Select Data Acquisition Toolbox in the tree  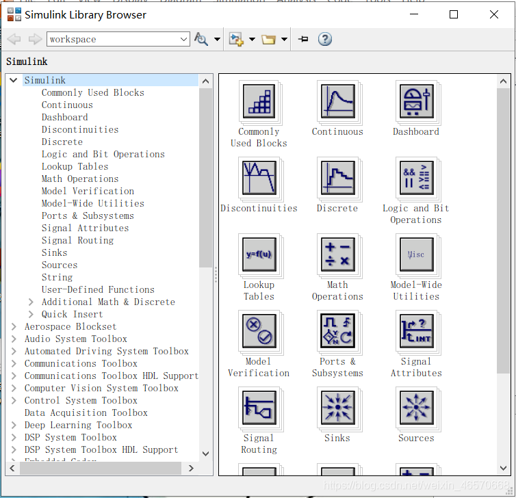tap(86, 412)
